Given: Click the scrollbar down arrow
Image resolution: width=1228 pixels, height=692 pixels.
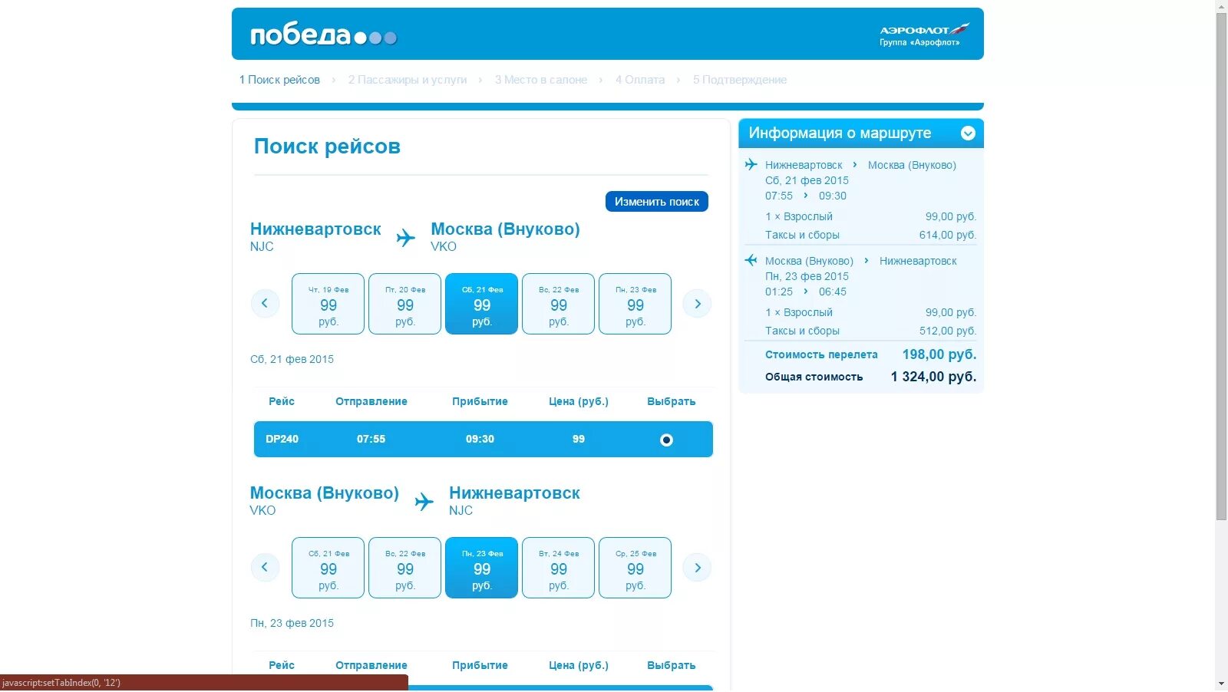Looking at the screenshot, I should pyautogui.click(x=1221, y=684).
